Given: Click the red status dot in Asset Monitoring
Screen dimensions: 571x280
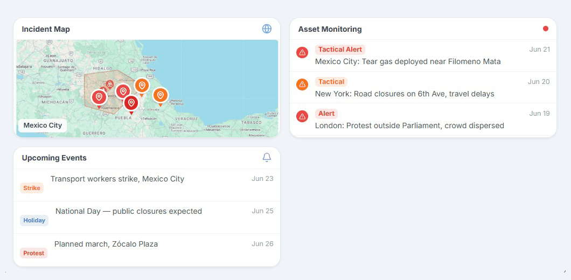Looking at the screenshot, I should (x=546, y=29).
